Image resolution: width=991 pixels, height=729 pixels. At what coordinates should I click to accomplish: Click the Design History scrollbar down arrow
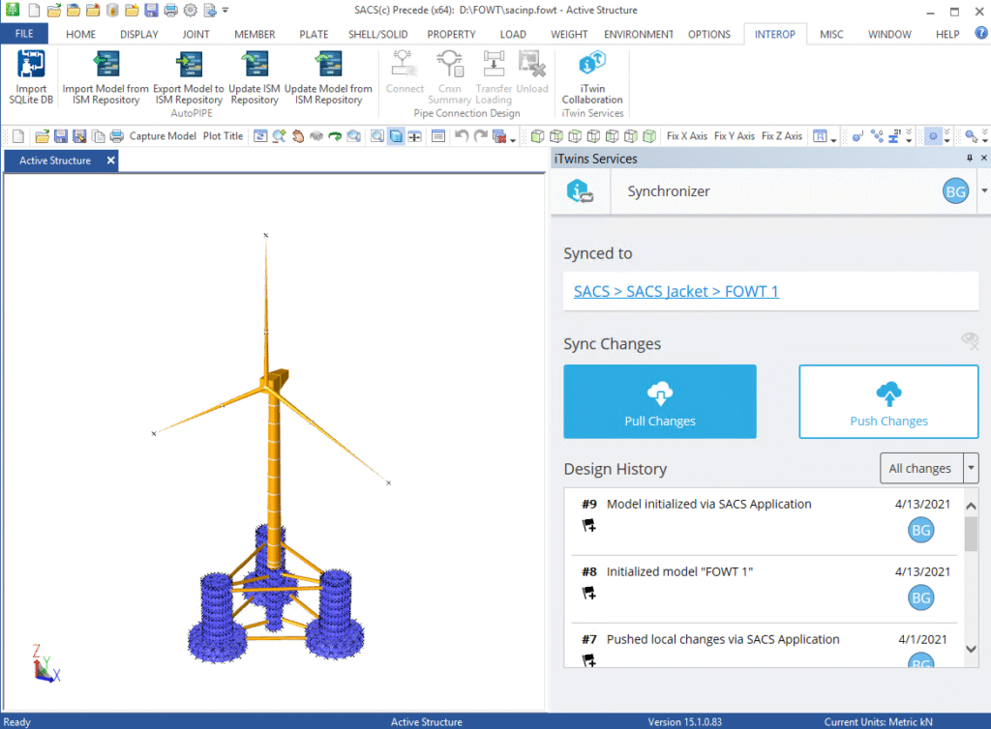pos(971,649)
